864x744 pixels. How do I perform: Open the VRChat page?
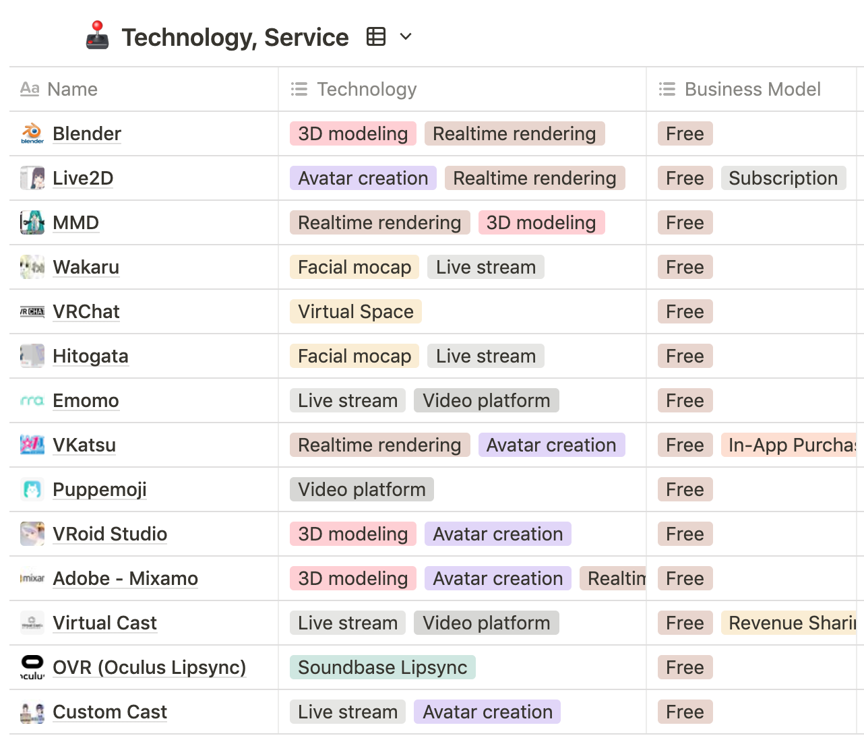pos(86,311)
